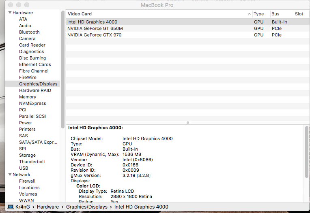
Task: Click the Resolution value 2880 x 1800 Retina
Action: click(x=131, y=196)
